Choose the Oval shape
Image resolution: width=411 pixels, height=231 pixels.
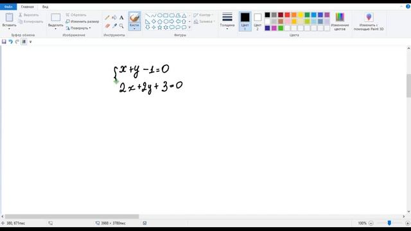[x=160, y=15]
